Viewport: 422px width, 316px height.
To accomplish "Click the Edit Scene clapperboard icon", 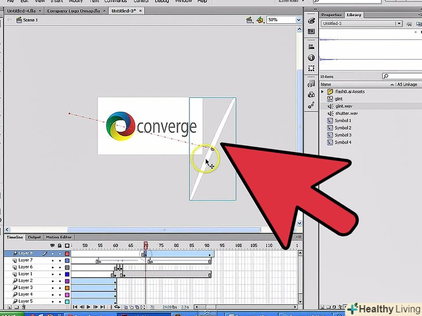I will 249,20.
